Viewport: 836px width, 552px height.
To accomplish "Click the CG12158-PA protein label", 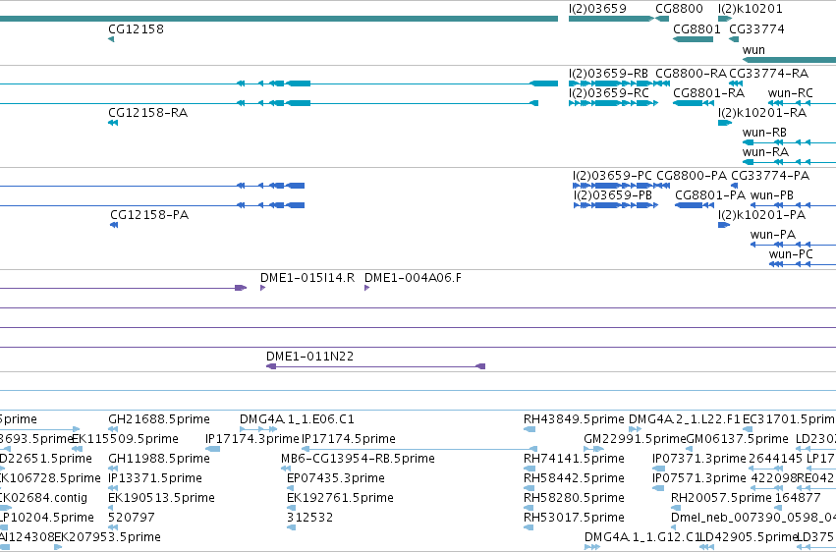I will pos(149,215).
